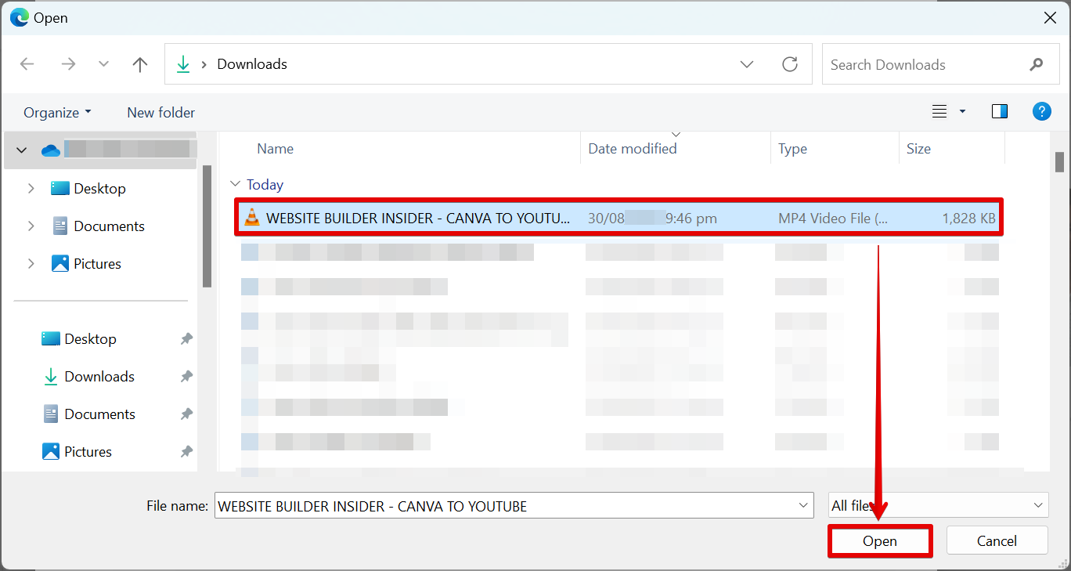The image size is (1071, 571).
Task: Open the Help button
Action: [x=1041, y=111]
